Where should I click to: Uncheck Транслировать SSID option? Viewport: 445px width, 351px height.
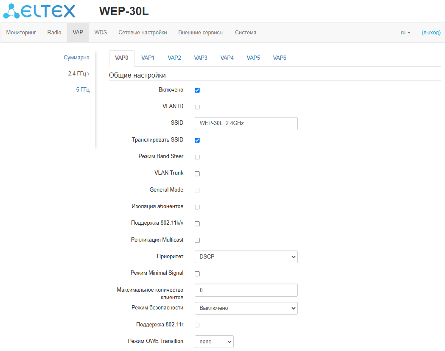tap(197, 140)
